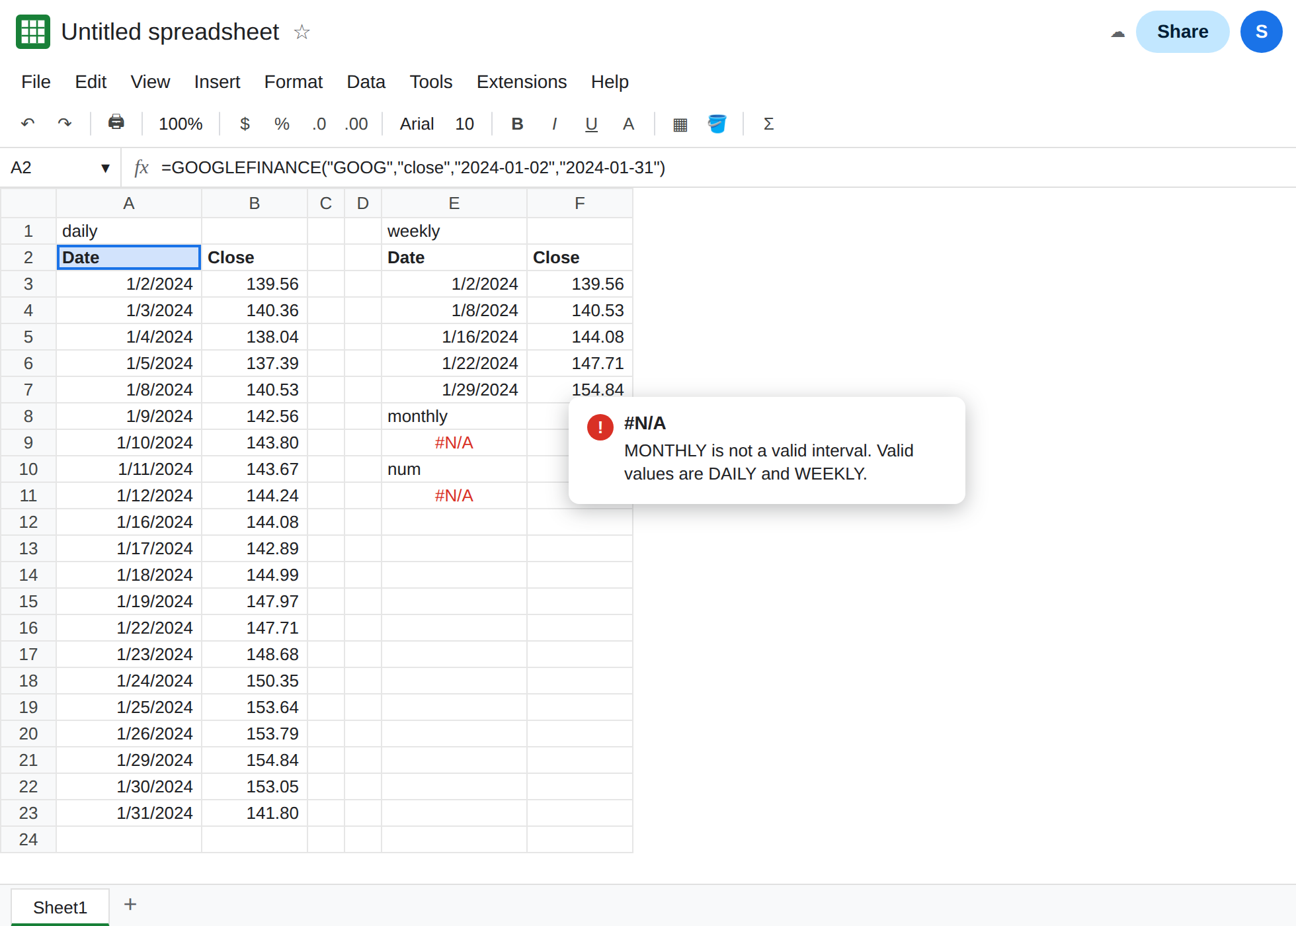
Task: Click the undo arrow icon
Action: click(x=28, y=124)
